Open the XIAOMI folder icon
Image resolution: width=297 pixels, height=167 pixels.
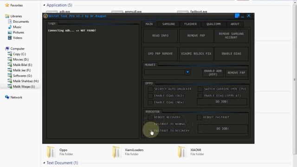click(182, 152)
